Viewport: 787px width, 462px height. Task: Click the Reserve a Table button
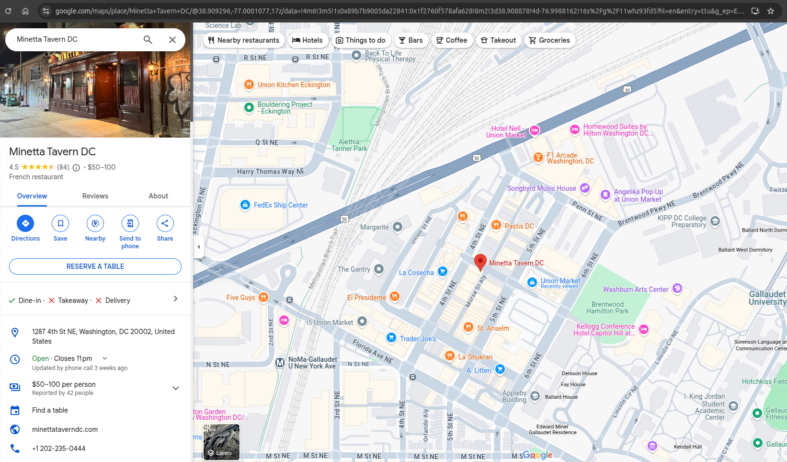[x=95, y=266]
